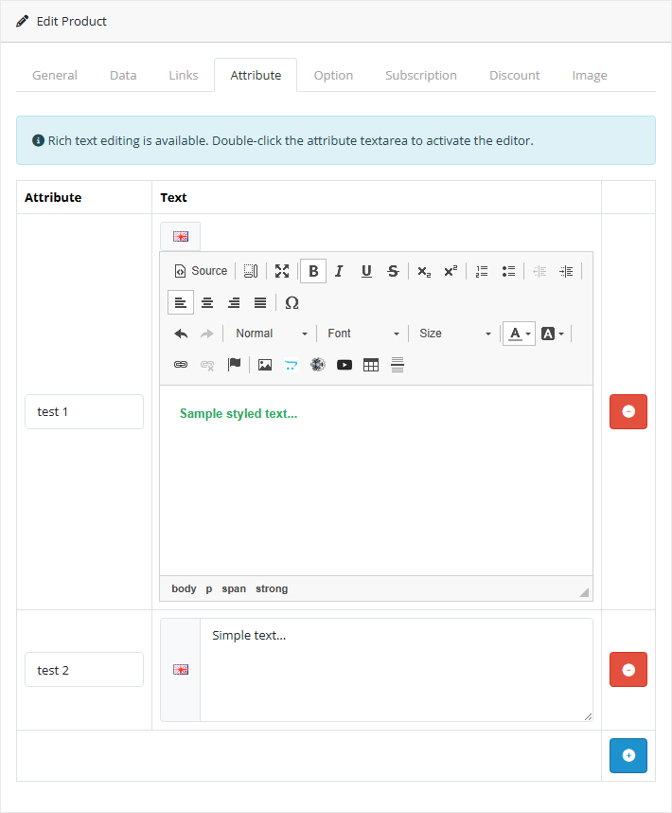Insert a YouTube video
This screenshot has width=672, height=813.
coord(345,365)
